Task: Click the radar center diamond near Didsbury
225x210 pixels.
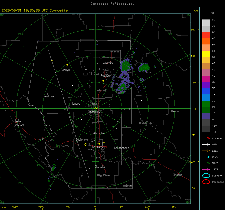Action: (x=95, y=109)
